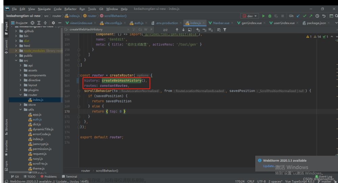
Task: Click in the createWebHashHistory search field
Action: pyautogui.click(x=97, y=29)
